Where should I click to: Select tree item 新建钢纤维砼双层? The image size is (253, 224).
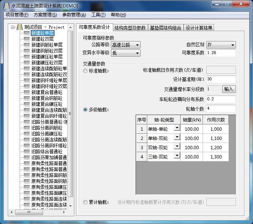pyautogui.click(x=49, y=86)
